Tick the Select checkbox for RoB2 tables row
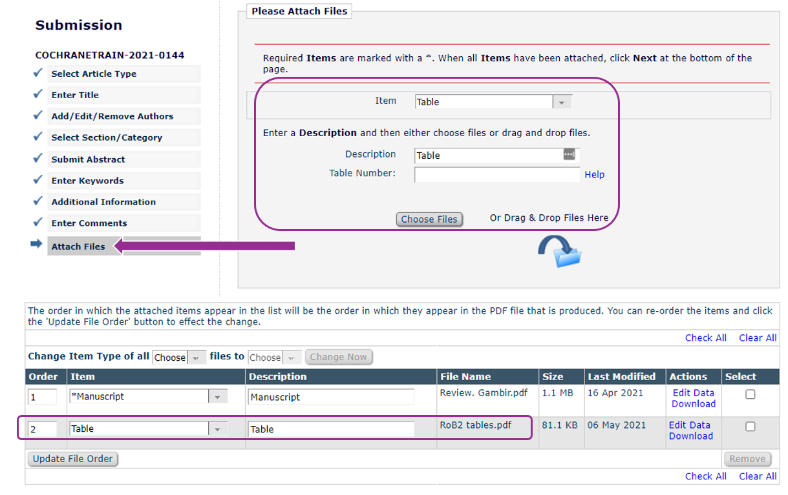The height and width of the screenshot is (495, 788). (750, 427)
